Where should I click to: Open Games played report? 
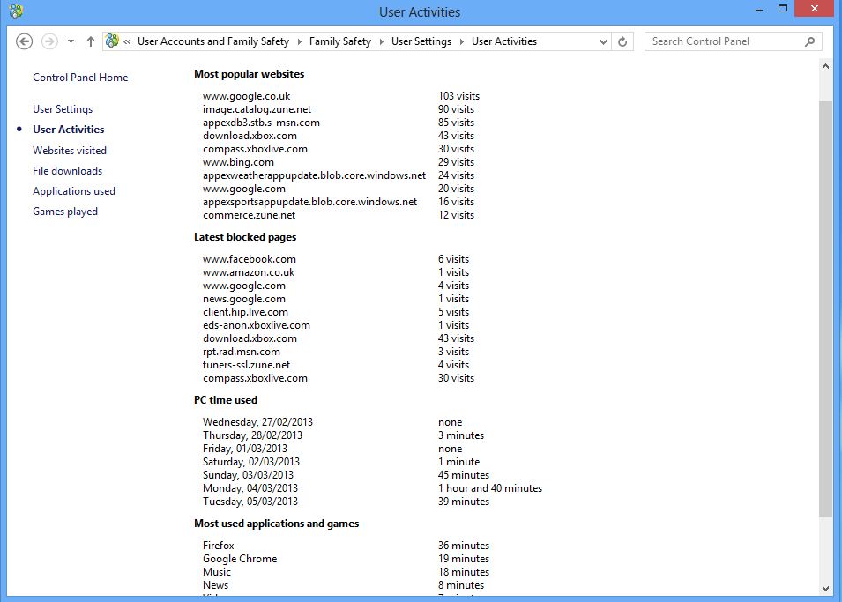click(65, 212)
